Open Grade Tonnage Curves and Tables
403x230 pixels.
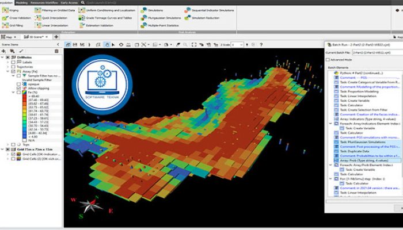[x=105, y=18]
